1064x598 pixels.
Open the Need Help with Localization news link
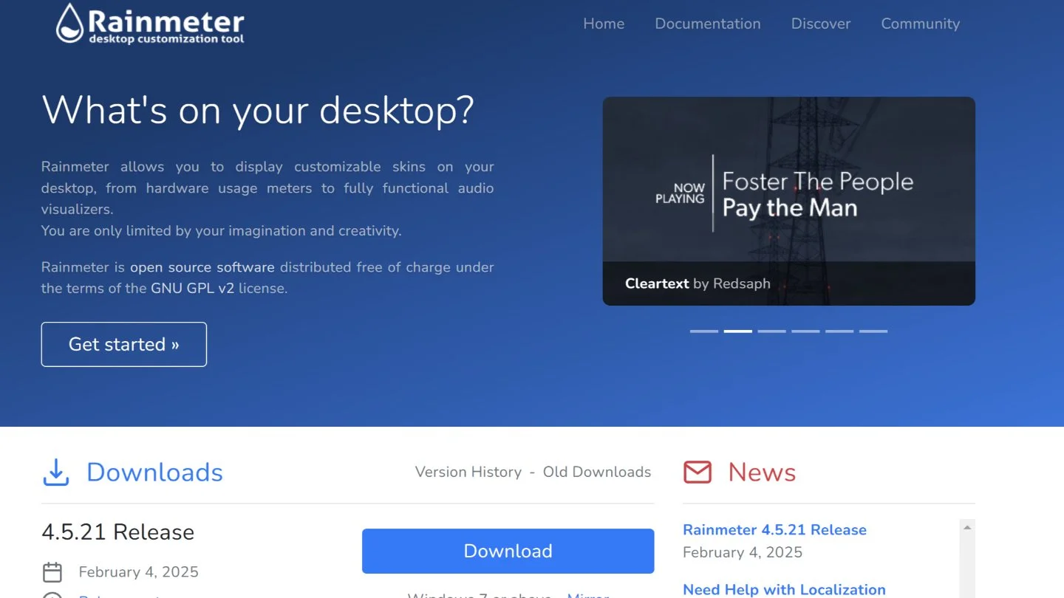784,589
